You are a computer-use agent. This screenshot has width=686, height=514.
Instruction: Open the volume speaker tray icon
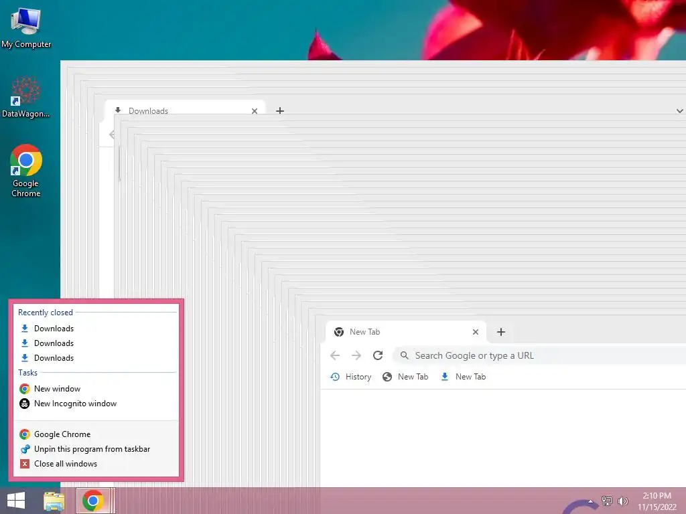click(x=622, y=501)
